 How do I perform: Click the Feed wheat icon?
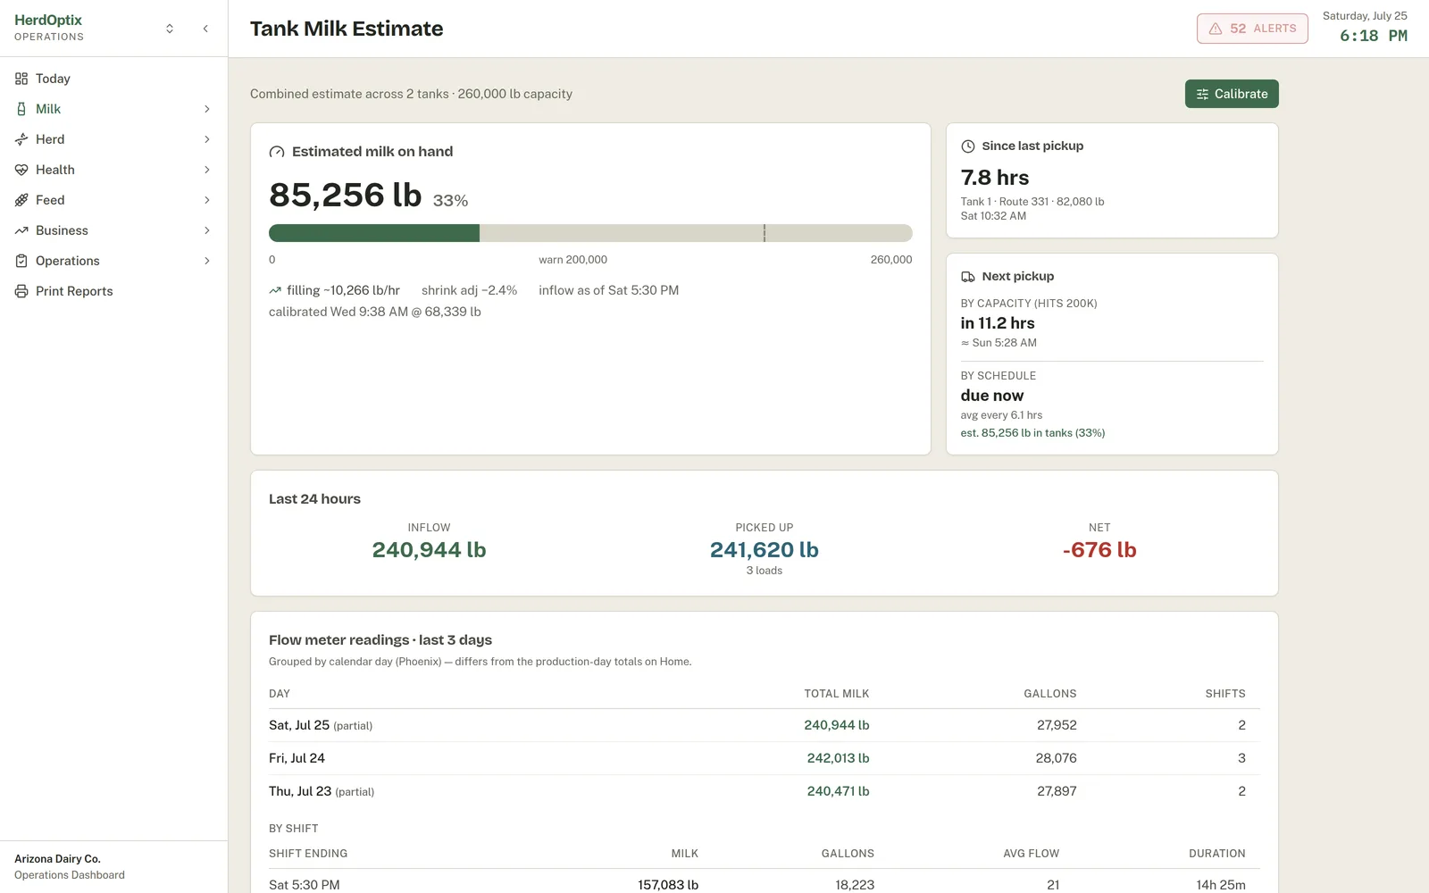pyautogui.click(x=21, y=200)
